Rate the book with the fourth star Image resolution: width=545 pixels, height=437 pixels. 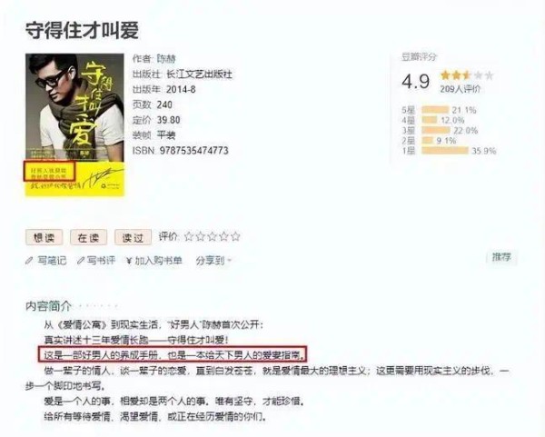point(224,237)
